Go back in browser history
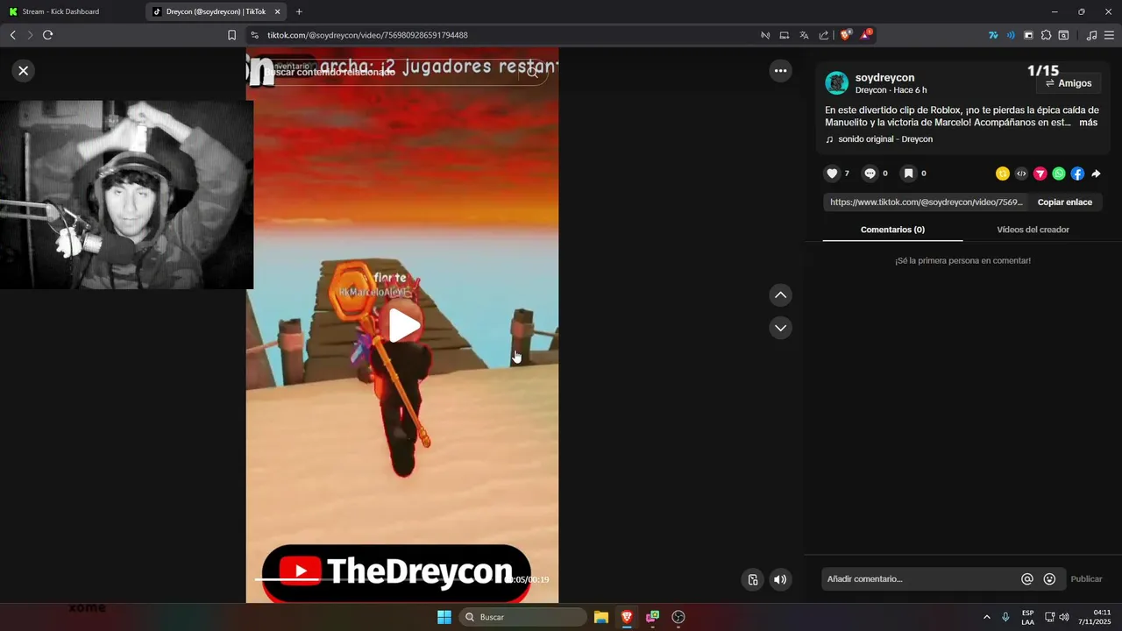 (12, 35)
